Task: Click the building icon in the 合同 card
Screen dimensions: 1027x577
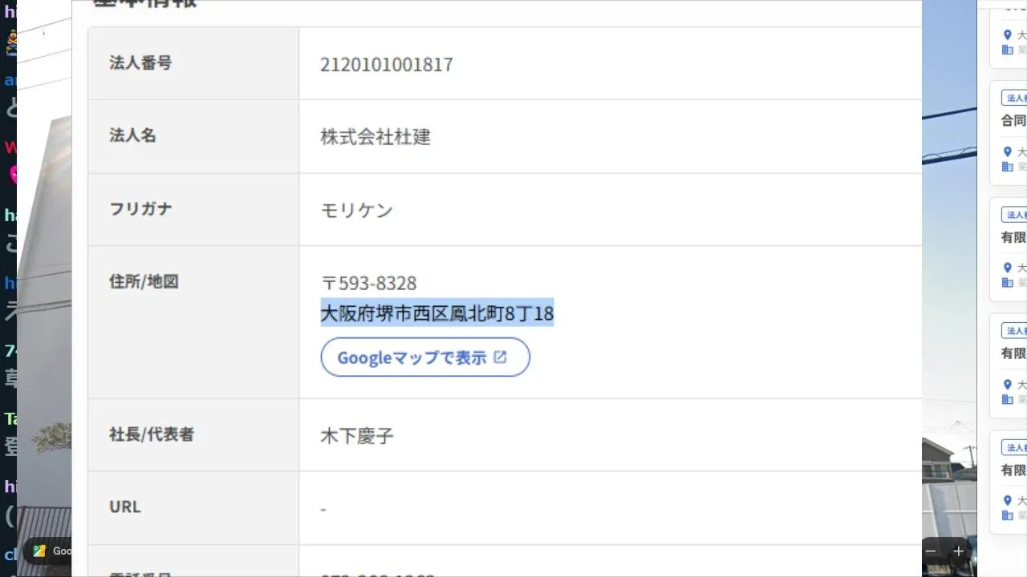Action: coord(1008,167)
